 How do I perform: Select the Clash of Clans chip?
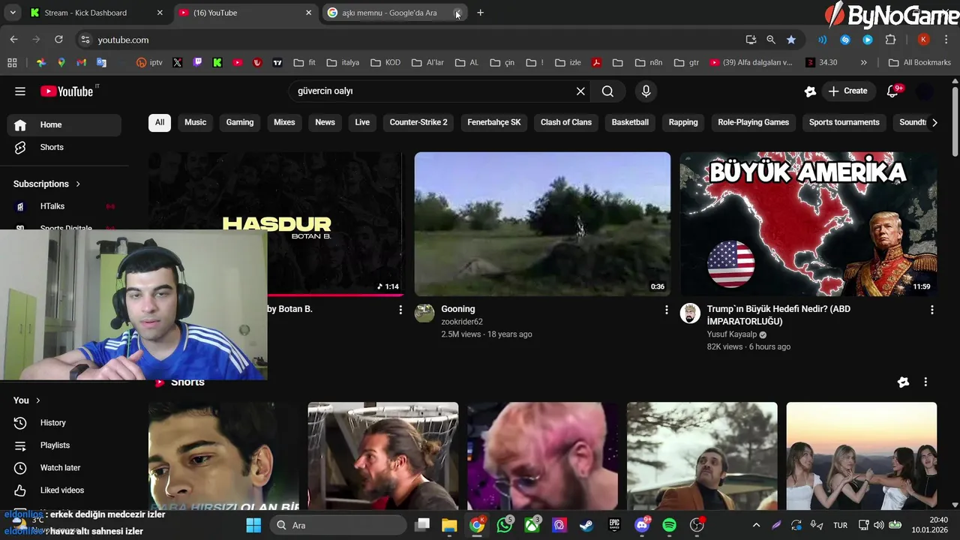click(x=566, y=122)
